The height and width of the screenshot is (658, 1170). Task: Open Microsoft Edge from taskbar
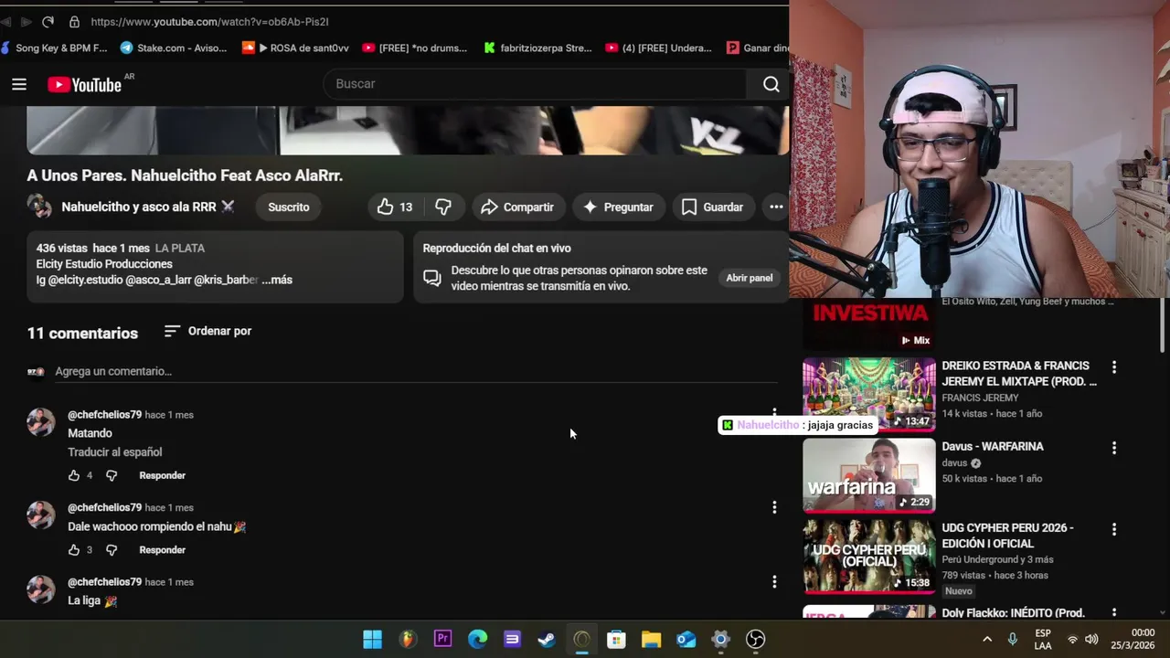click(477, 639)
